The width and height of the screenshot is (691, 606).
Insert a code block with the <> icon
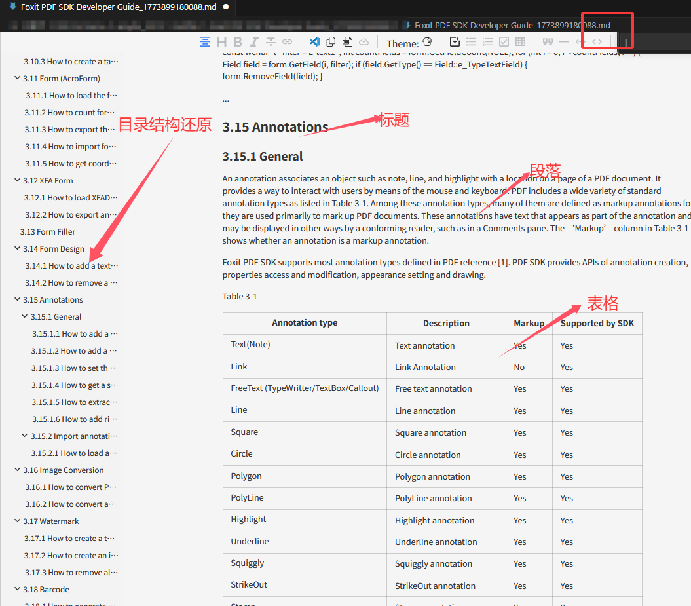click(597, 42)
